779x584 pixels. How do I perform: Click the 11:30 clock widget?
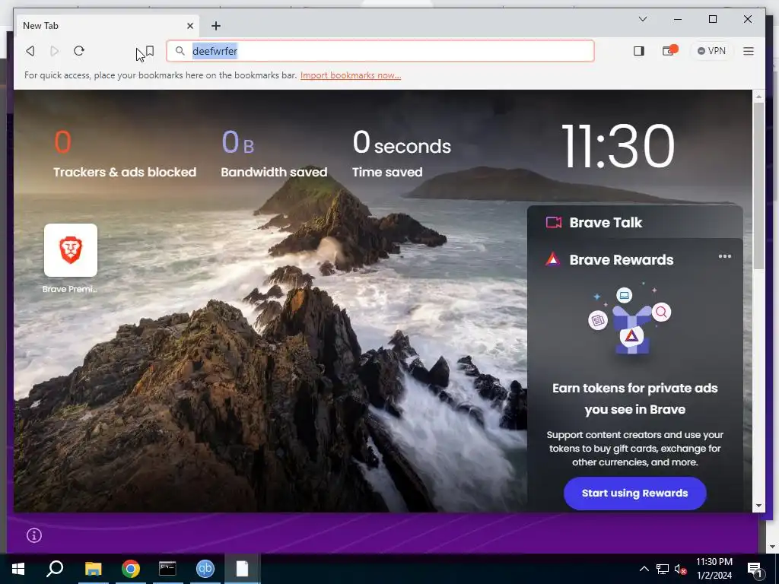(618, 146)
